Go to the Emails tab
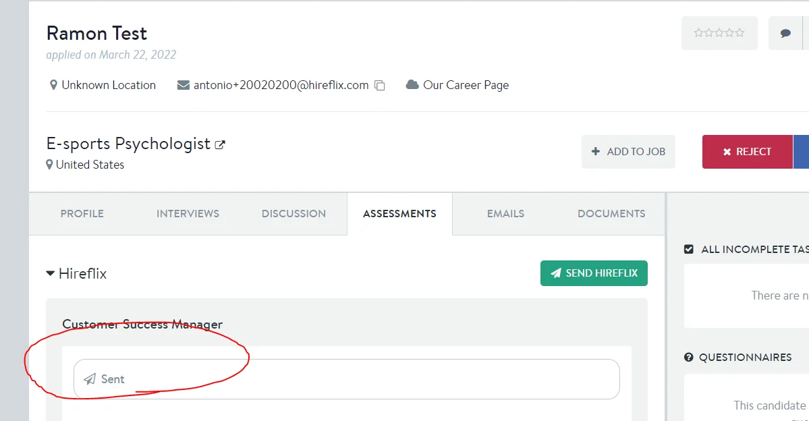Screen dimensions: 809x421 point(505,214)
